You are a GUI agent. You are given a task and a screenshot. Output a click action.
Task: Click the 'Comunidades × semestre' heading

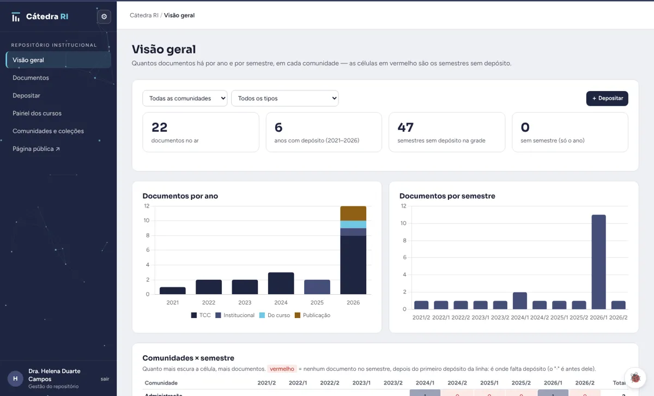click(x=189, y=358)
